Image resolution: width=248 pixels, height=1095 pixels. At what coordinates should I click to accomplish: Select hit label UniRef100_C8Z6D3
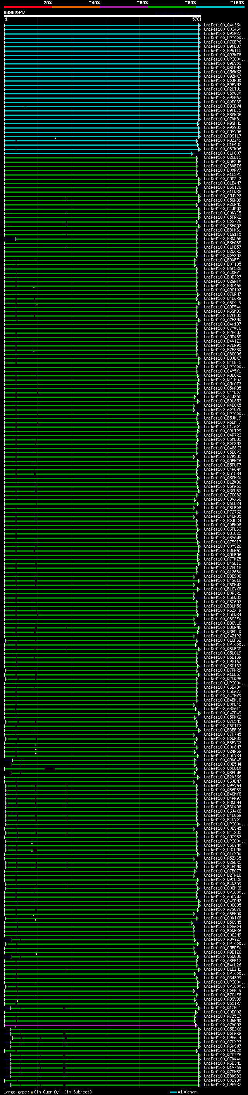click(222, 602)
